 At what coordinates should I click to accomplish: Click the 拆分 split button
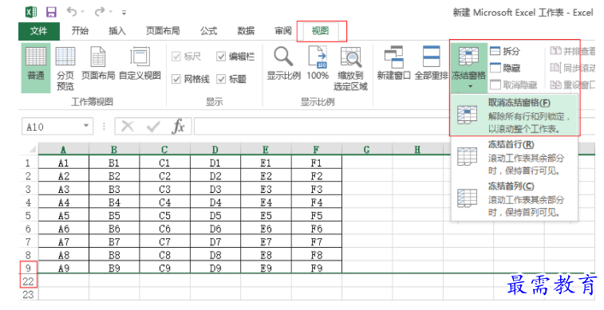505,51
